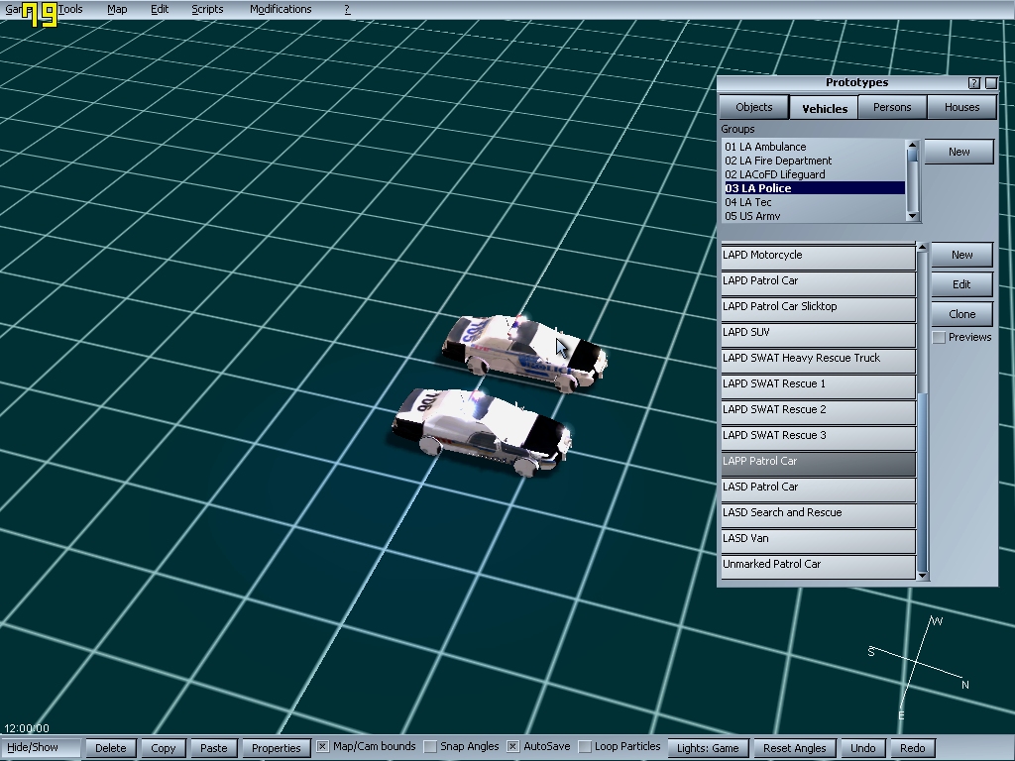The image size is (1015, 761).
Task: Switch to the Vehicles tab
Action: (825, 108)
